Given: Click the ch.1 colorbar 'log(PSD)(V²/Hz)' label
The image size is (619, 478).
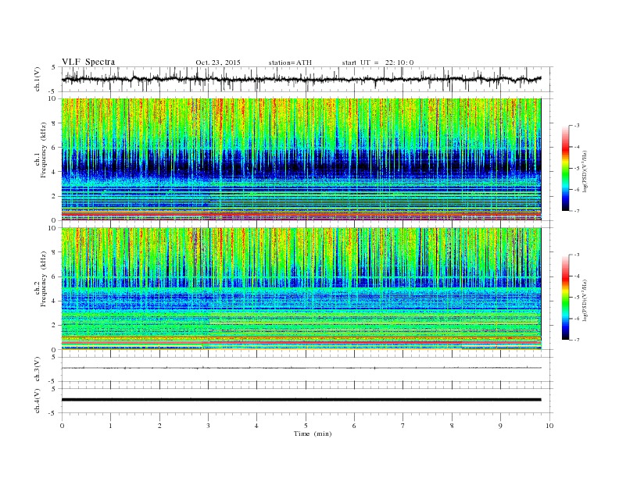Looking at the screenshot, I should (585, 171).
